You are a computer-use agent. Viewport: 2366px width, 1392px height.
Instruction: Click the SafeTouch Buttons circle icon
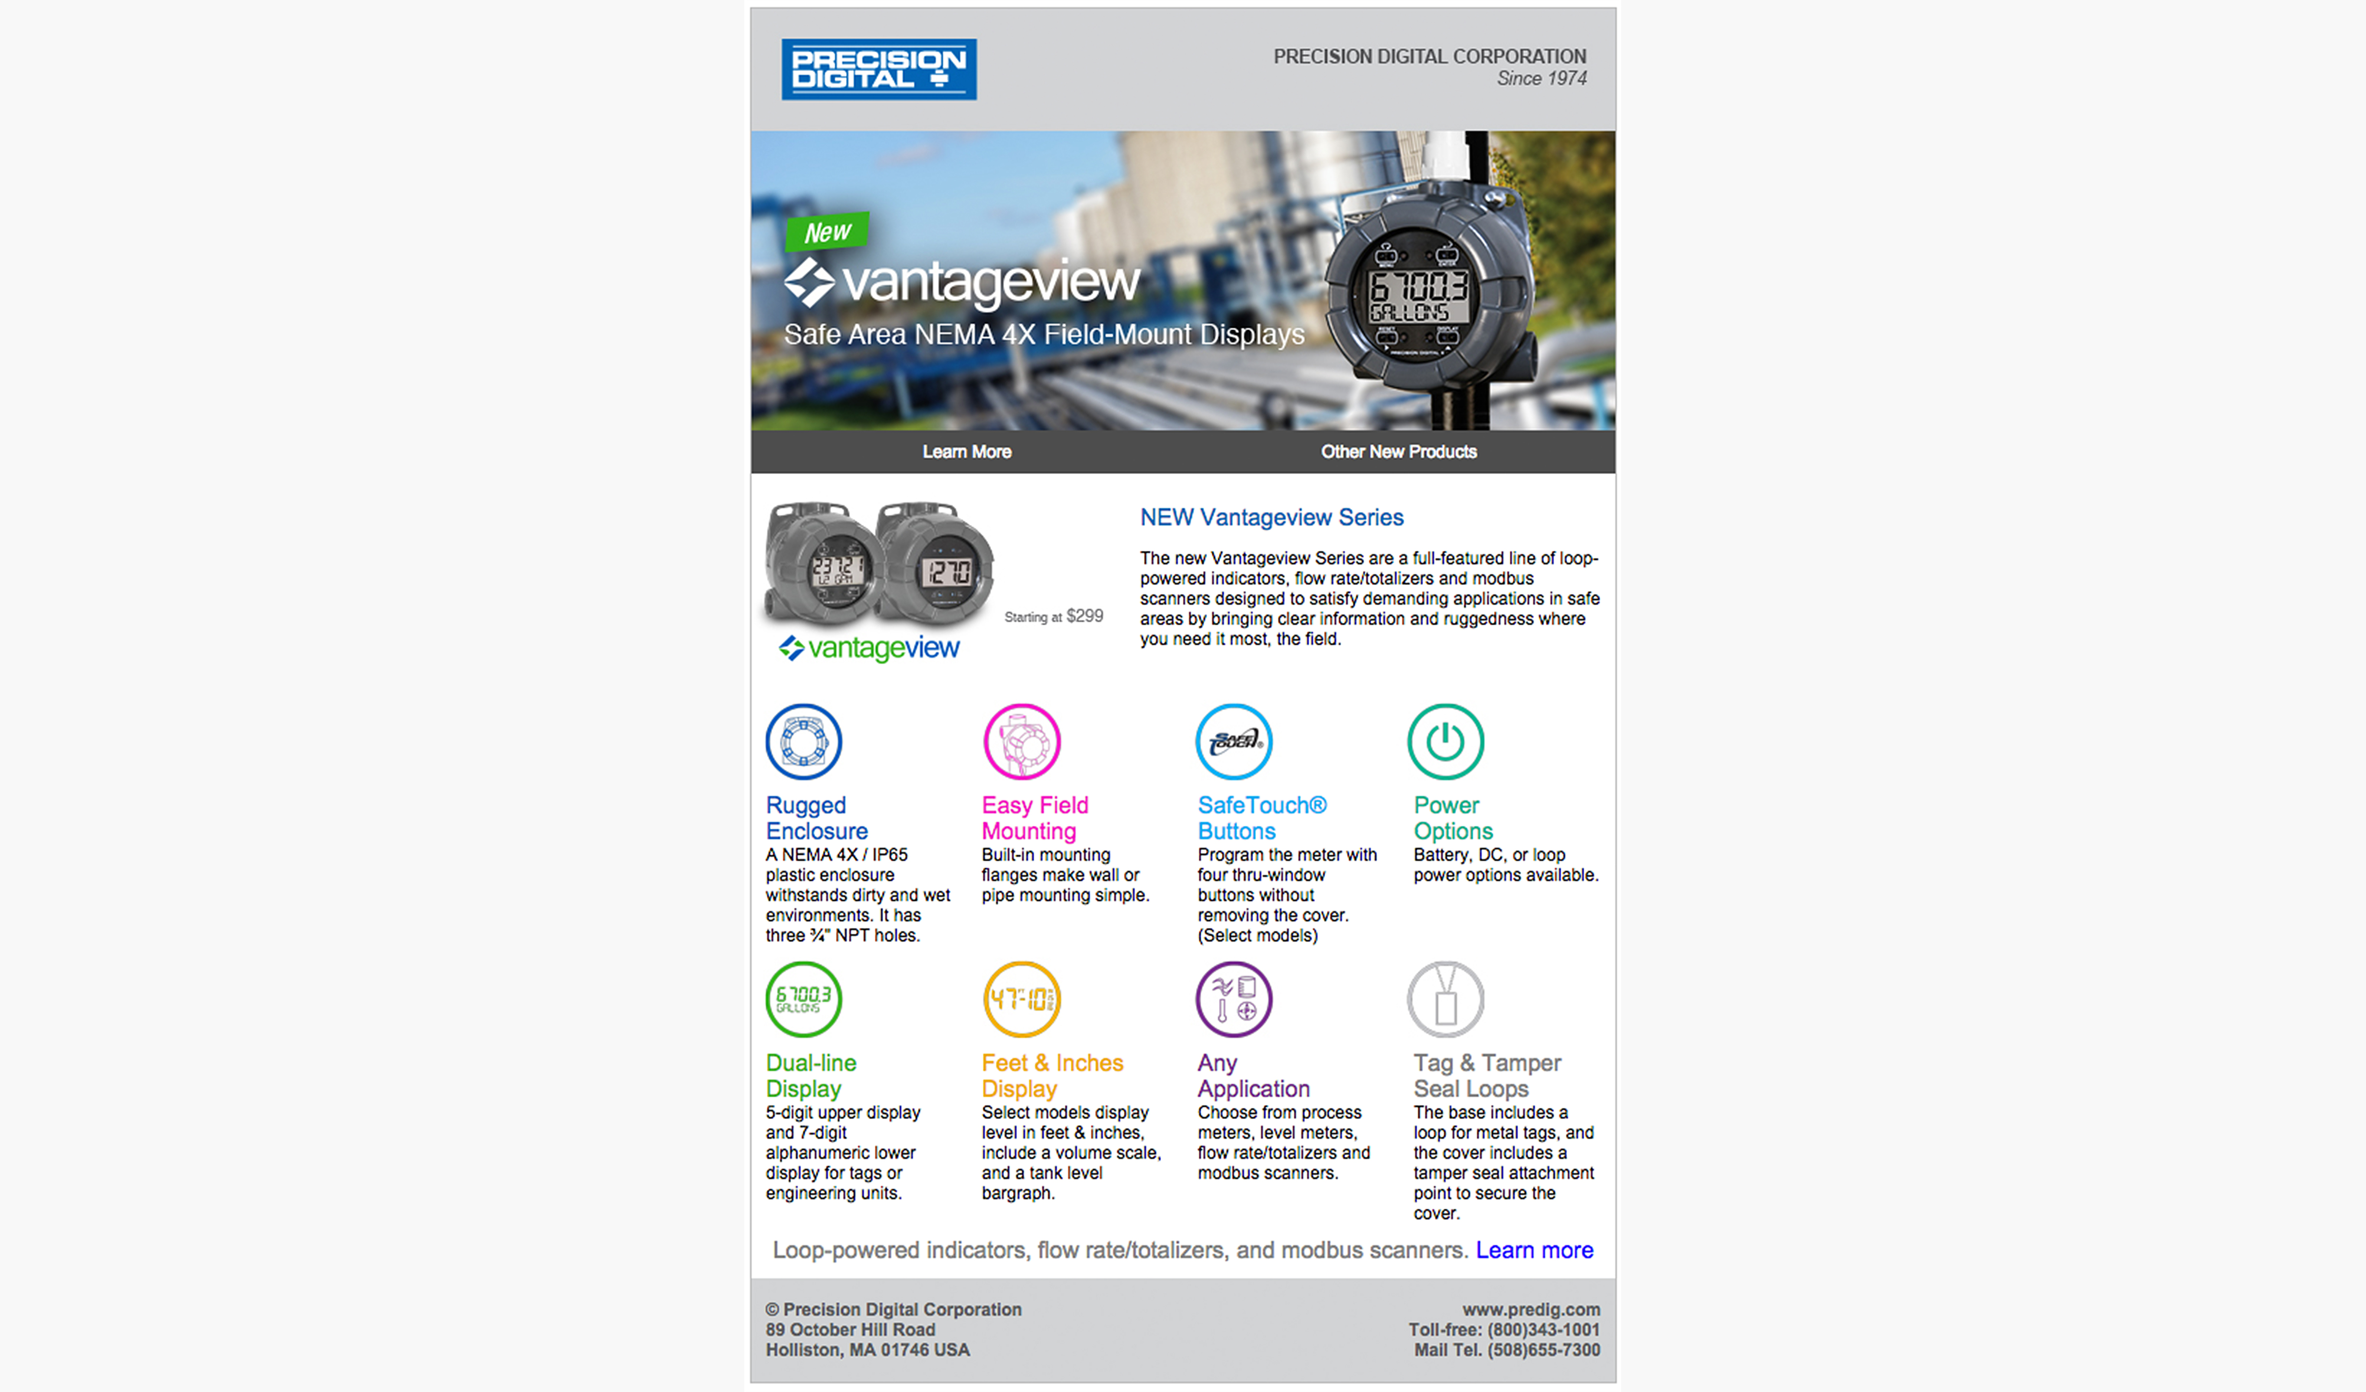tap(1234, 742)
